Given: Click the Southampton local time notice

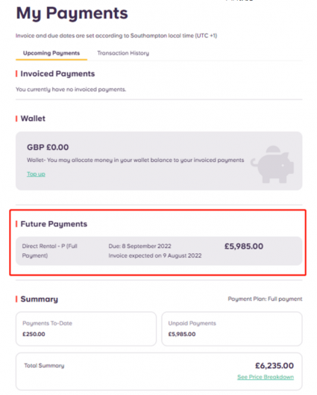Looking at the screenshot, I should tap(116, 36).
